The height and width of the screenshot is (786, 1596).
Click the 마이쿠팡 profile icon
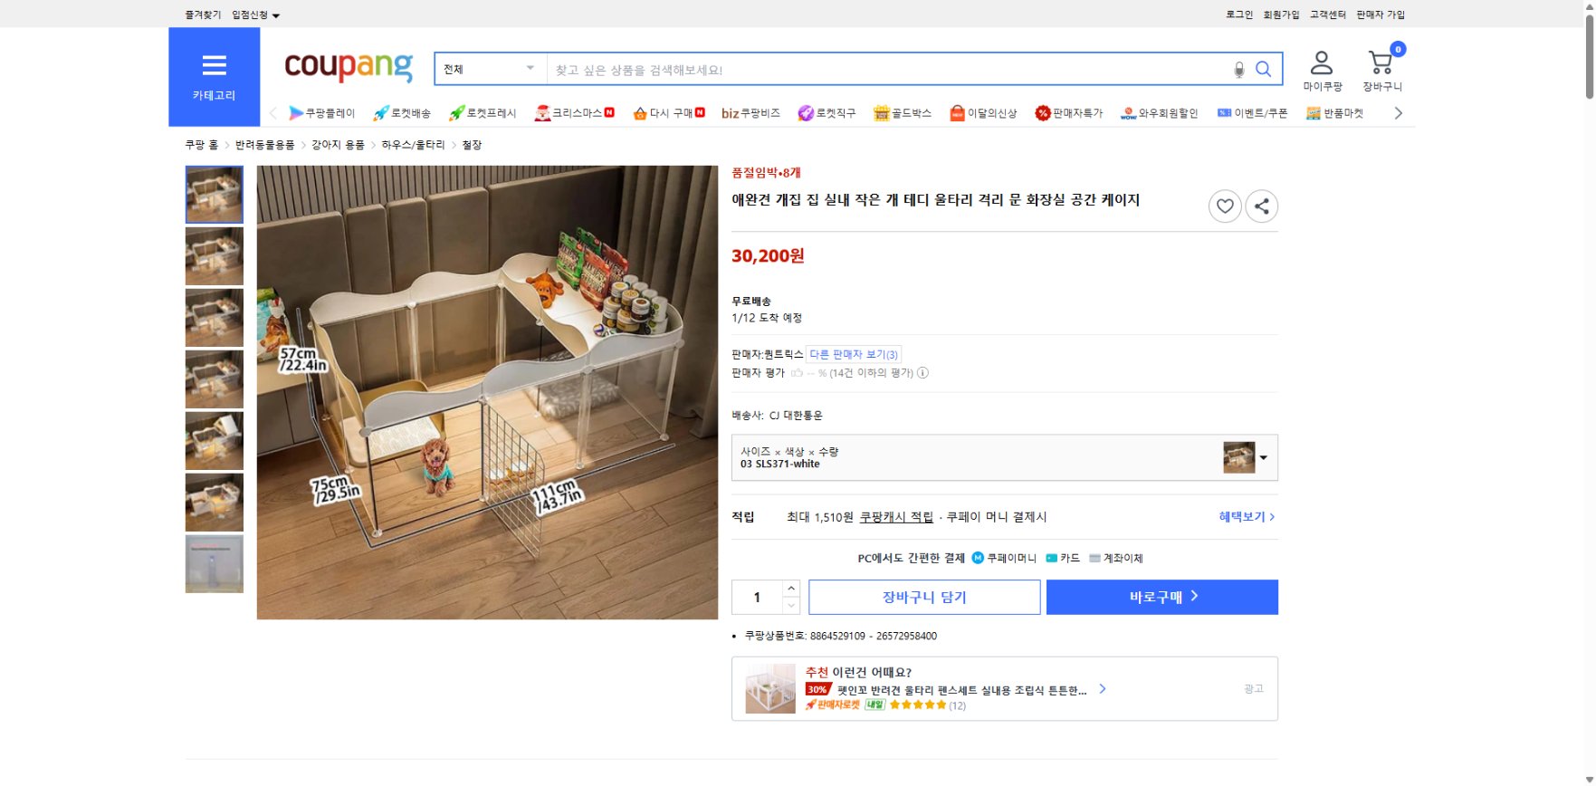pyautogui.click(x=1323, y=62)
